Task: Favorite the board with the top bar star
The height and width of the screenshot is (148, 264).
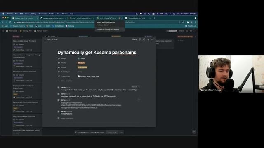Action: [x=191, y=31]
